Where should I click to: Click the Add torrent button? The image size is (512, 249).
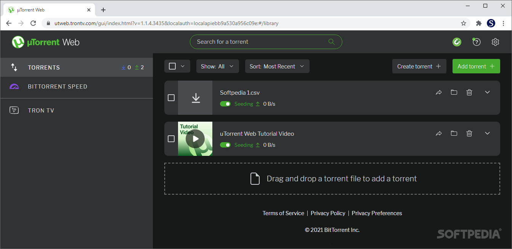point(476,66)
